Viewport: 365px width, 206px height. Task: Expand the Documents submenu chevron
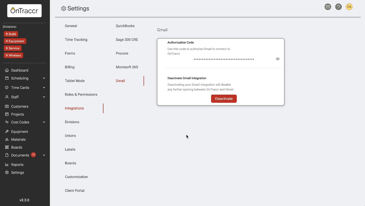click(x=44, y=155)
